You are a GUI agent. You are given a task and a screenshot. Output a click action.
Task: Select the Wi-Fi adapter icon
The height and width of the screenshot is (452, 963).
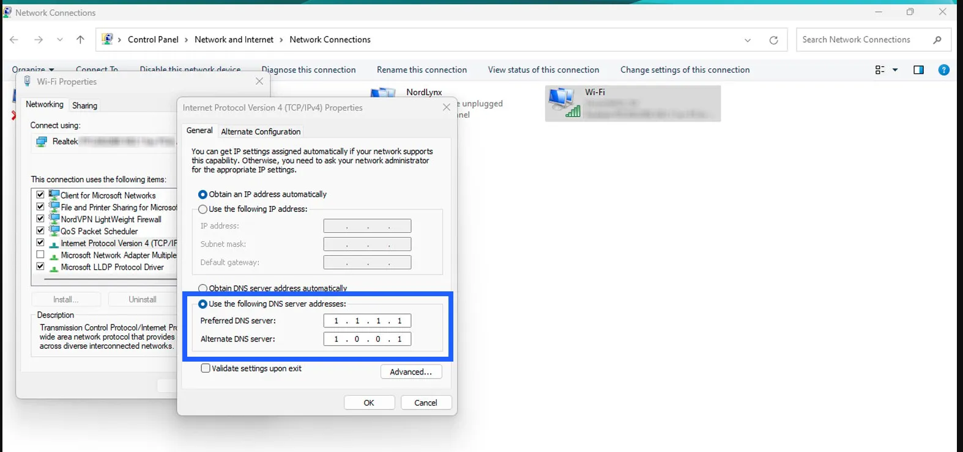[x=563, y=102]
